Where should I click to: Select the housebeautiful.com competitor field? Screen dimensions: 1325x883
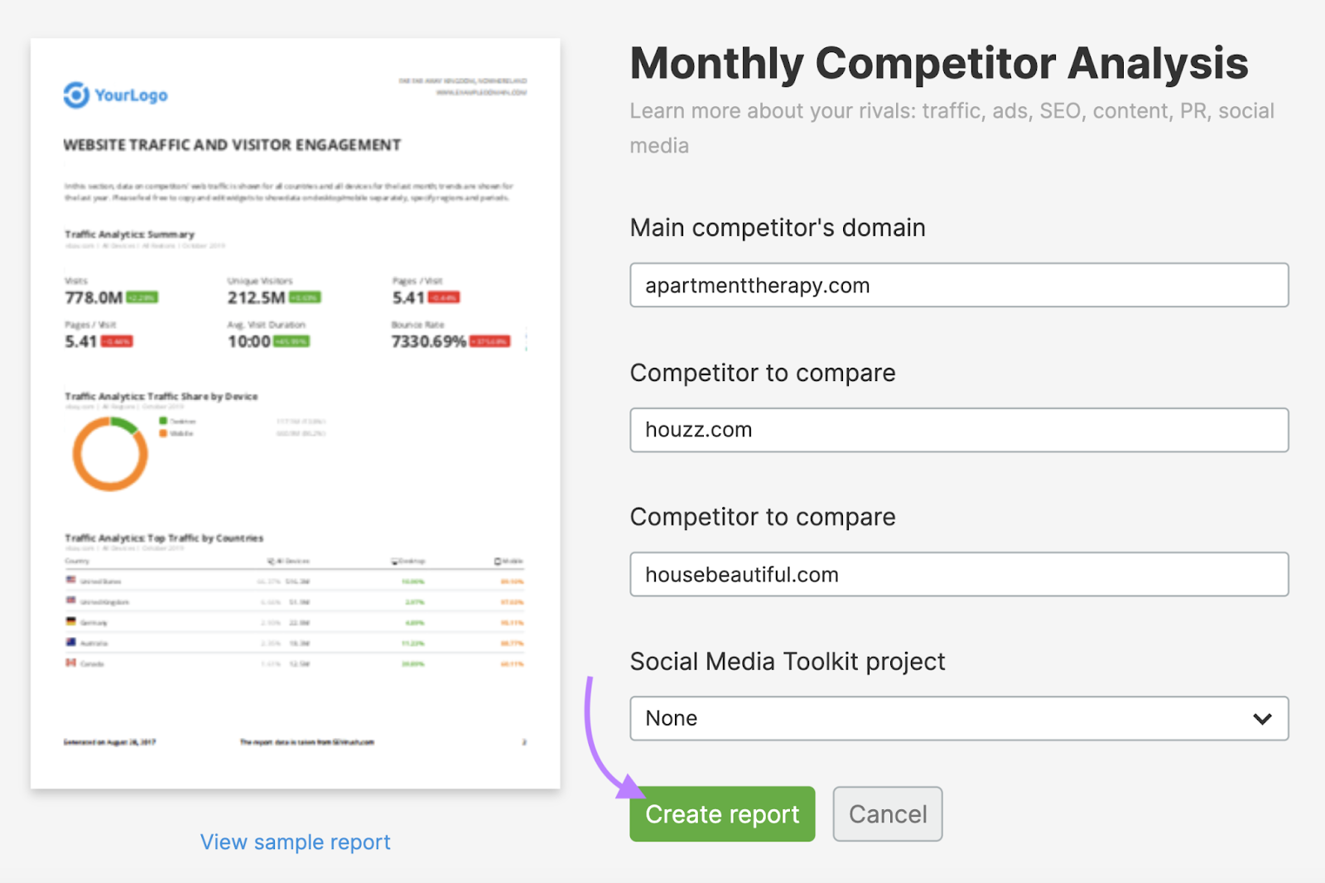958,574
